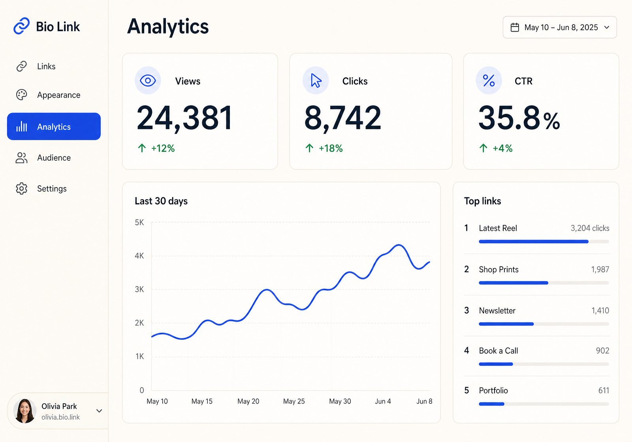632x442 pixels.
Task: Open the Links menu item
Action: click(x=54, y=66)
